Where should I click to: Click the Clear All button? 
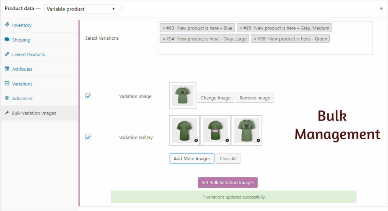(228, 158)
